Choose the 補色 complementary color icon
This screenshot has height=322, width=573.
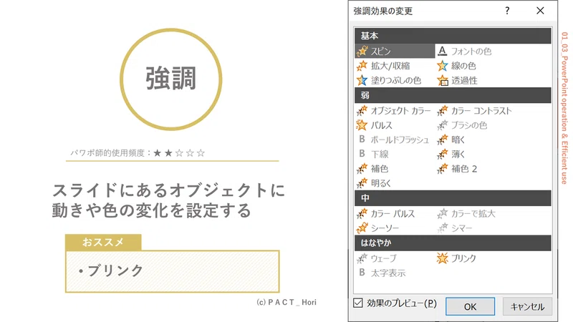362,169
